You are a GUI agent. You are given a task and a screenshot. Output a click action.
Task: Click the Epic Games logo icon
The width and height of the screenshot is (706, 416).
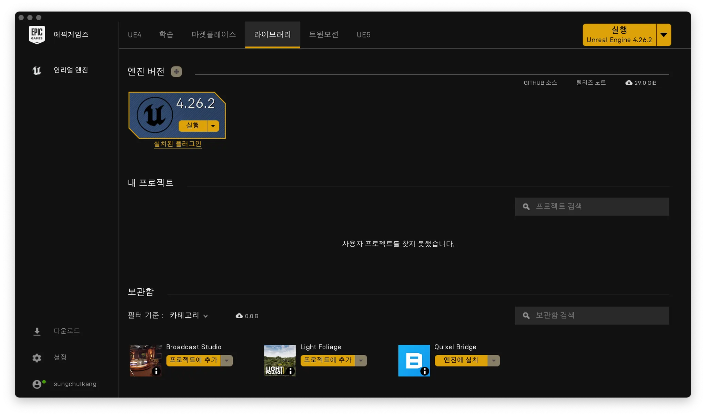coord(37,34)
